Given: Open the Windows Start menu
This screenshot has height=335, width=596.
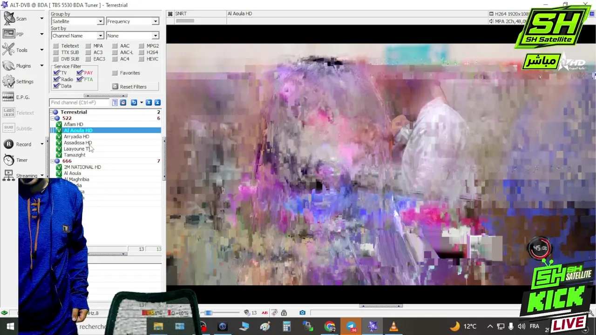Looking at the screenshot, I should tap(10, 326).
